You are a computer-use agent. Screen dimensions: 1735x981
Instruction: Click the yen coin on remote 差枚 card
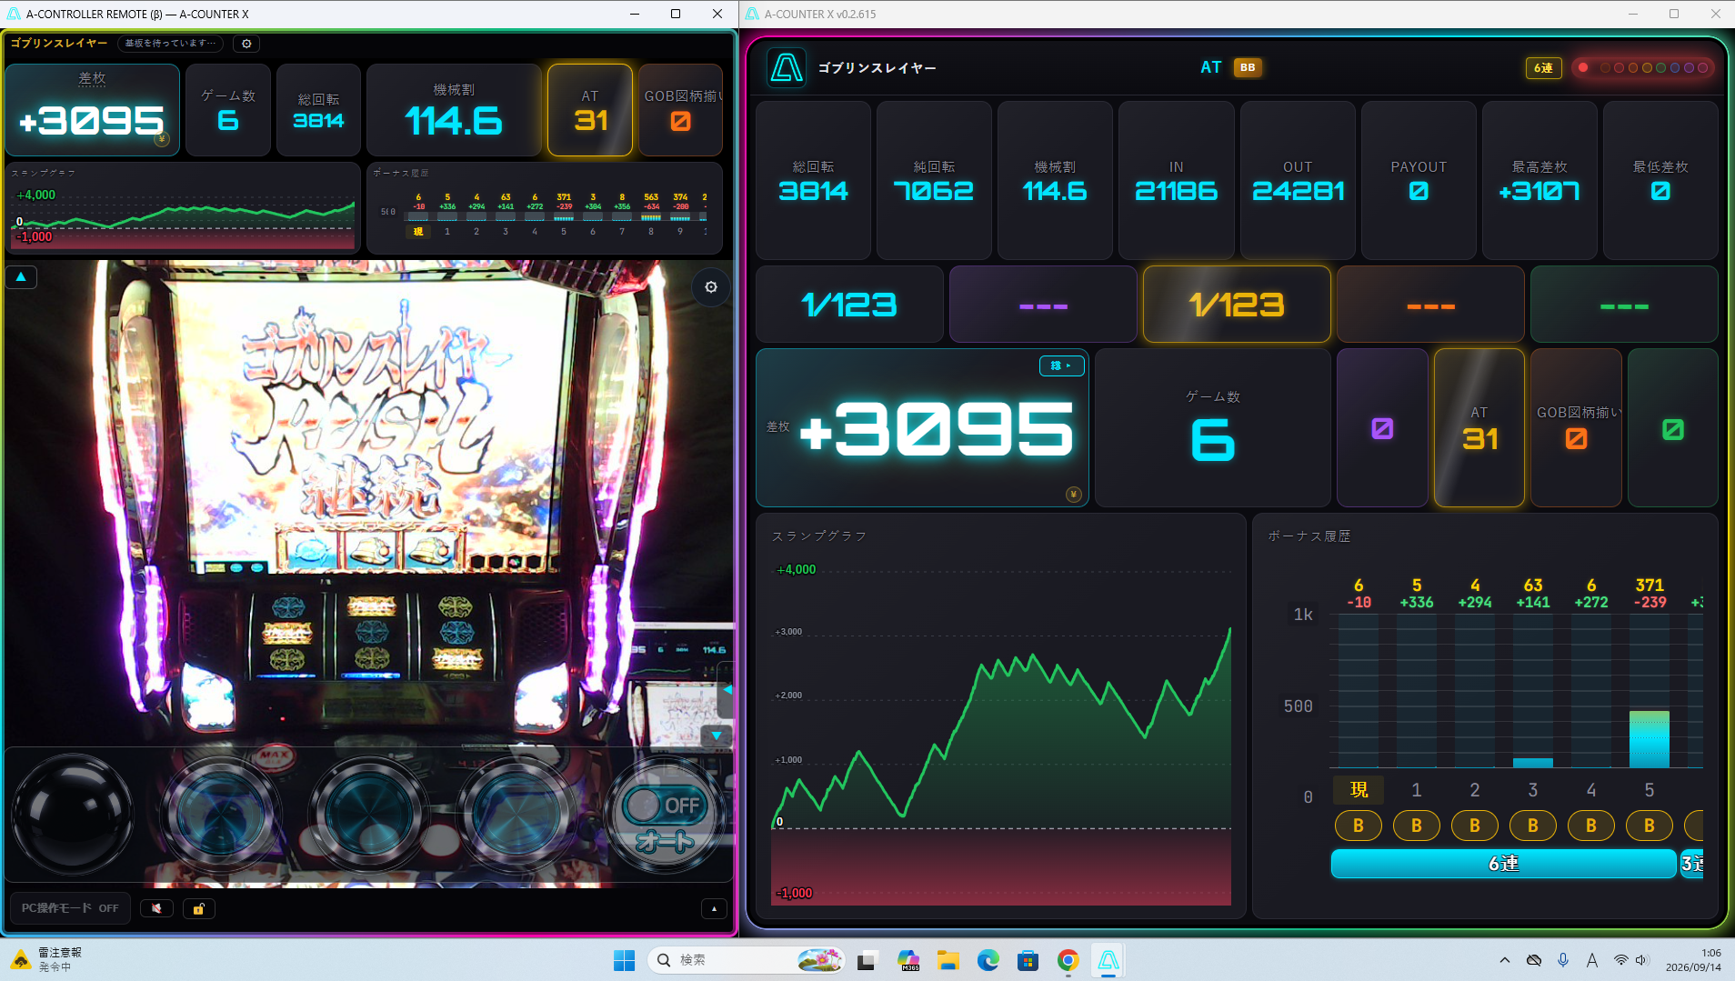pyautogui.click(x=162, y=139)
